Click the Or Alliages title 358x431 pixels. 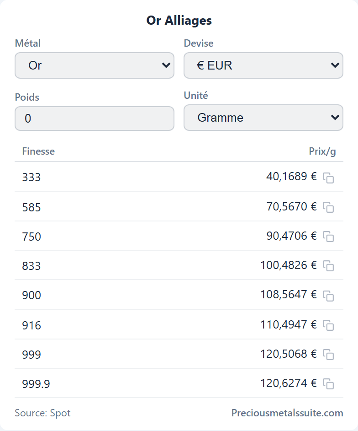[x=179, y=21]
